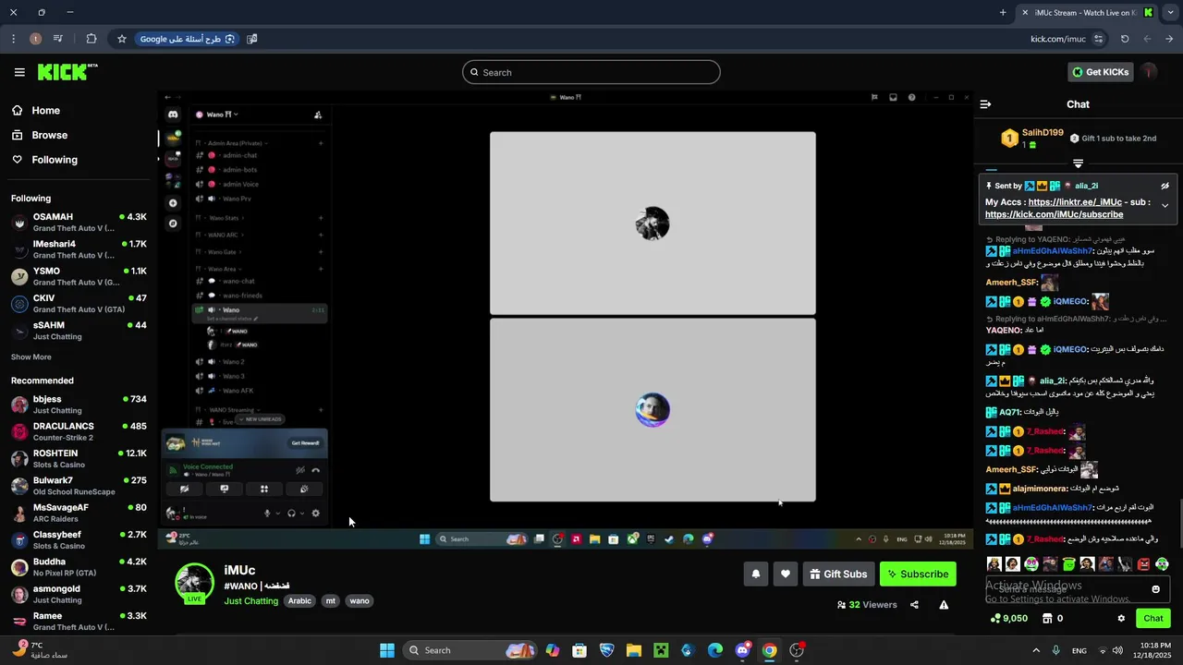1183x665 pixels.
Task: Select the Arabic tag
Action: tap(299, 601)
